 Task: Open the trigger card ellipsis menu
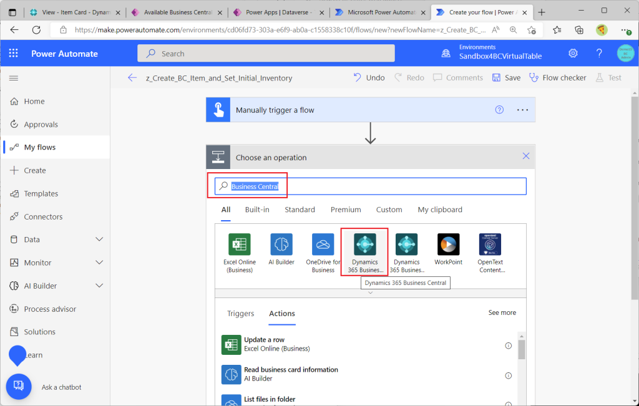pos(522,110)
